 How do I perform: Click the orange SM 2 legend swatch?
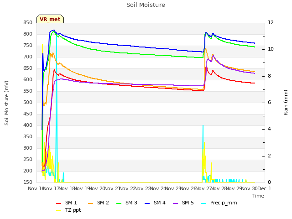click(91, 203)
